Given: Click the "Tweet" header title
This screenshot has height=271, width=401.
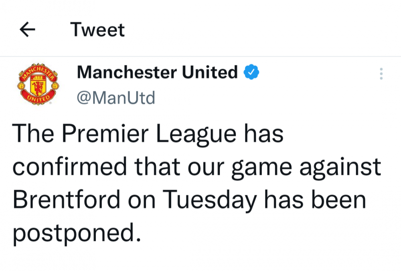Looking at the screenshot, I should pos(97,30).
